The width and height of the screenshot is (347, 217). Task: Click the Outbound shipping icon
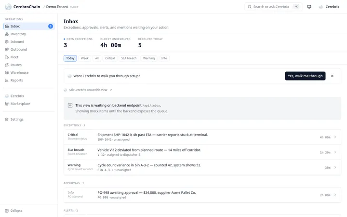point(7,49)
